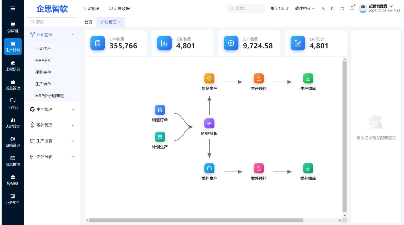Open the 系统管理 module
The width and height of the screenshot is (404, 225).
pos(13,142)
